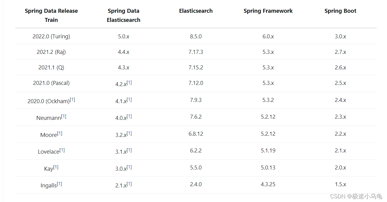Click the Spring Data Release Train header
Image resolution: width=387 pixels, height=202 pixels.
[51, 15]
